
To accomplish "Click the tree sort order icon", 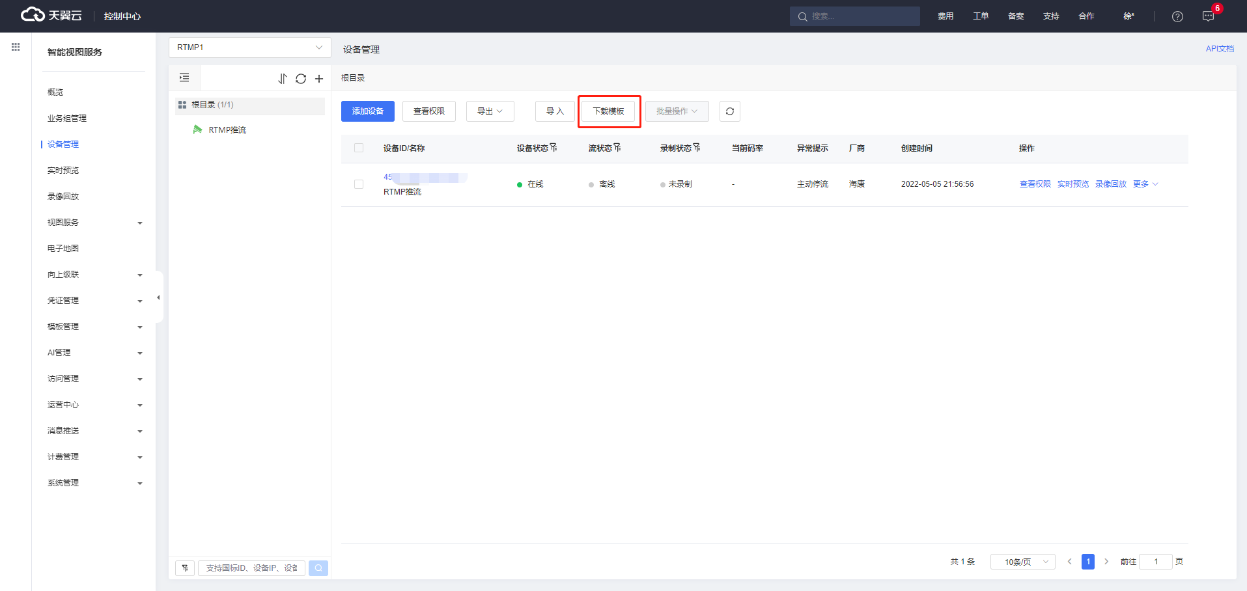I will [282, 79].
